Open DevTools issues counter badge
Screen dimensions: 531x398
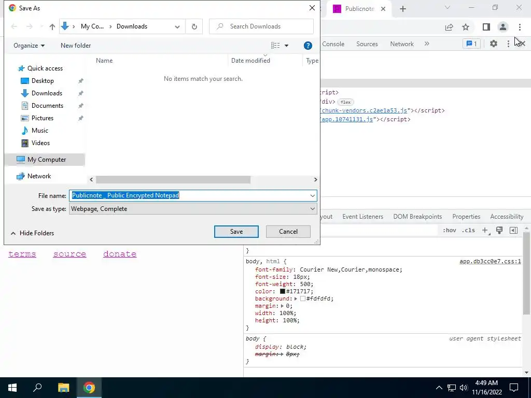click(471, 44)
